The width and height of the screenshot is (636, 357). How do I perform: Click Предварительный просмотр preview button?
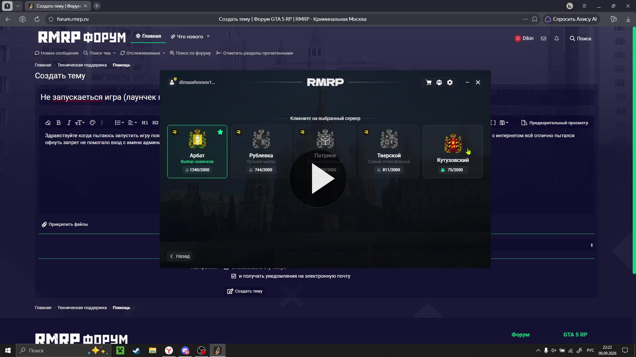(555, 123)
